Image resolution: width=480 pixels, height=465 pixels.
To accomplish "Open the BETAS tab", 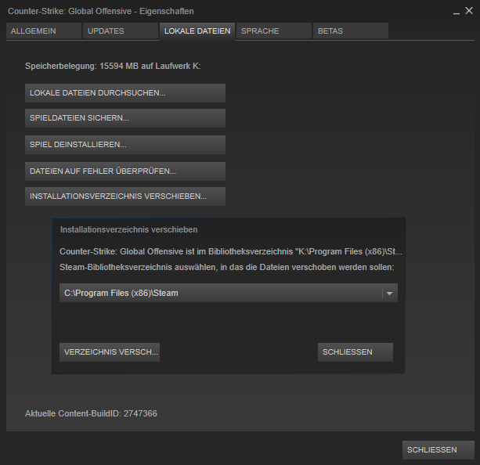I will [x=351, y=31].
